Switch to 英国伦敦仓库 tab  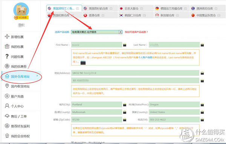click(x=64, y=15)
